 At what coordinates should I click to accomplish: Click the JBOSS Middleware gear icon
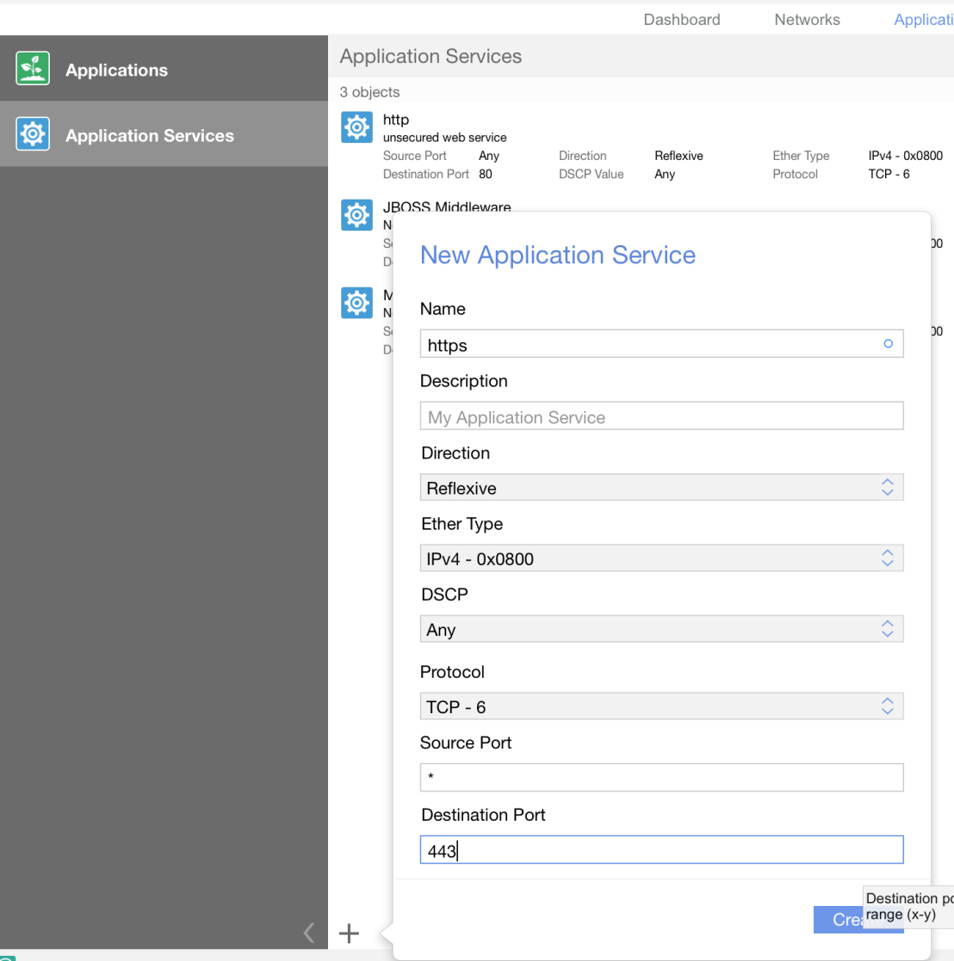coord(356,215)
